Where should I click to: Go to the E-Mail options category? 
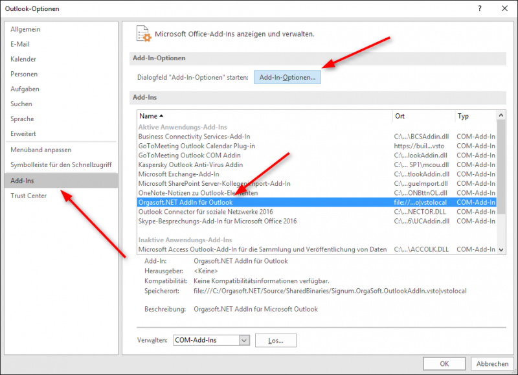[x=20, y=44]
